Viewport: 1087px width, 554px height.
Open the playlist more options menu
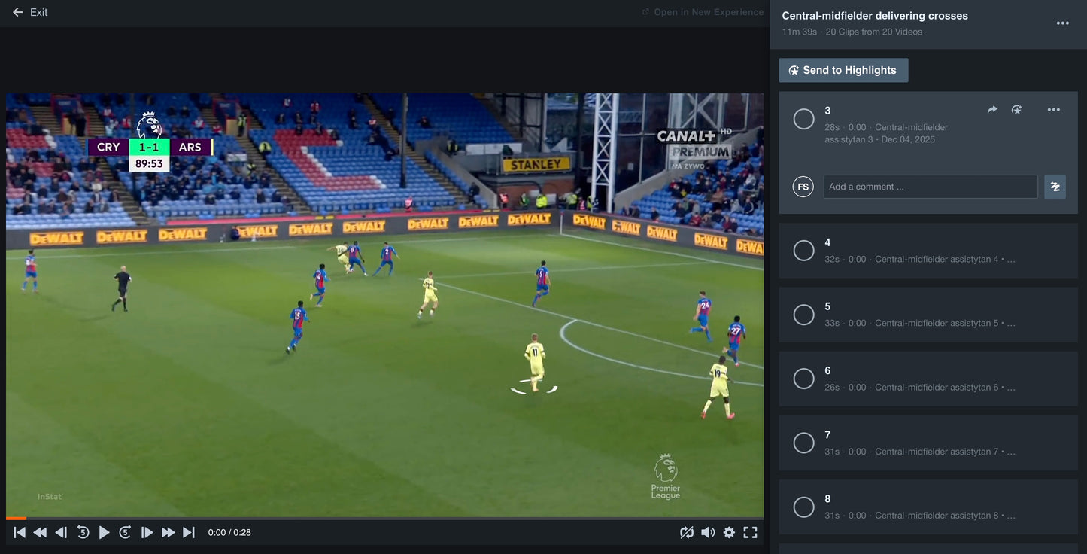(1062, 23)
